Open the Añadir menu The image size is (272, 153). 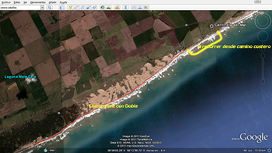pyautogui.click(x=53, y=2)
